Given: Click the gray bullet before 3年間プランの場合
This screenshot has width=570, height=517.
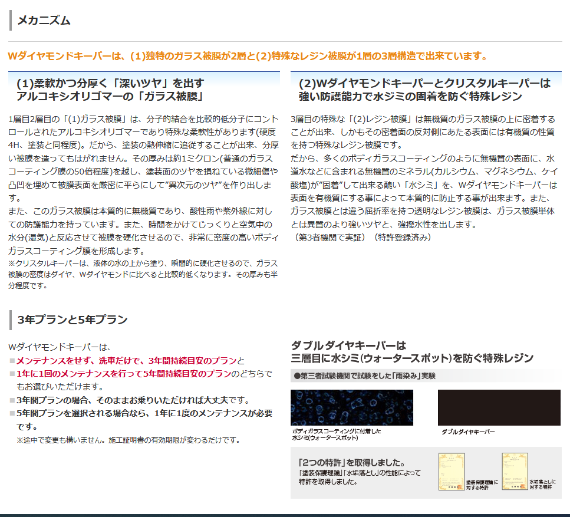Looking at the screenshot, I should [12, 400].
